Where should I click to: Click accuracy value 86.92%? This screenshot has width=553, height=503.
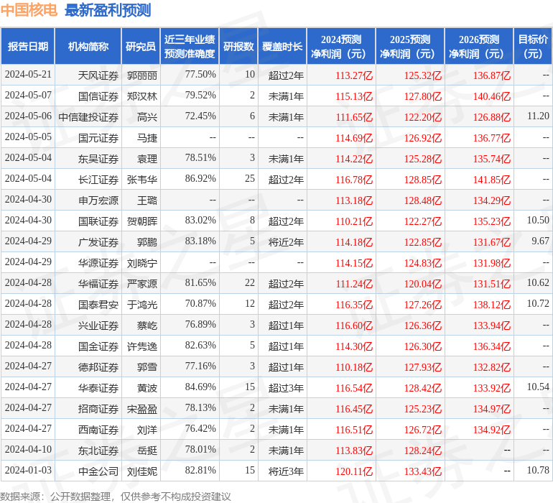coord(200,179)
